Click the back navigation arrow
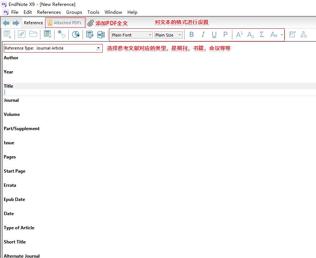 [x=6, y=23]
